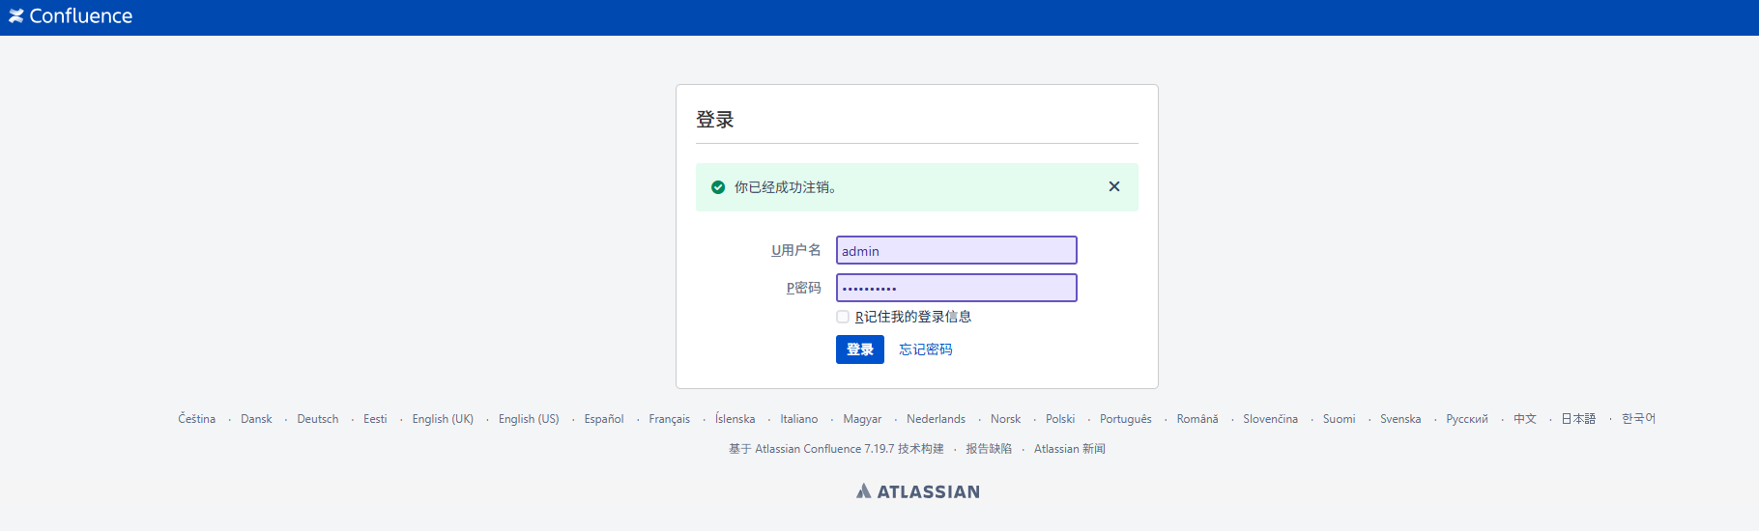Viewport: 1759px width, 531px height.
Task: Set language to Svenska
Action: click(1400, 419)
